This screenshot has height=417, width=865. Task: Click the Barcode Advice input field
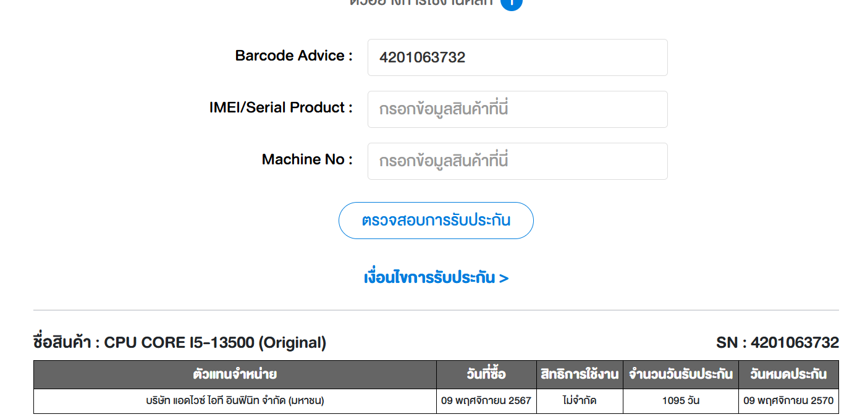click(517, 57)
